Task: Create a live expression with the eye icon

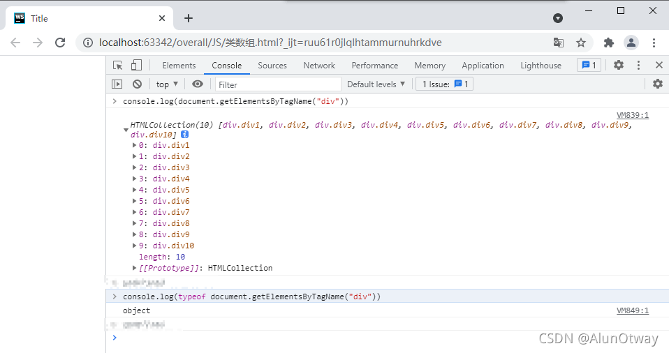Action: click(198, 84)
